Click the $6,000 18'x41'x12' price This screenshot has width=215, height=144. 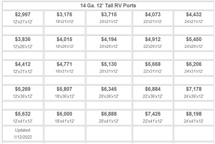[65, 114]
